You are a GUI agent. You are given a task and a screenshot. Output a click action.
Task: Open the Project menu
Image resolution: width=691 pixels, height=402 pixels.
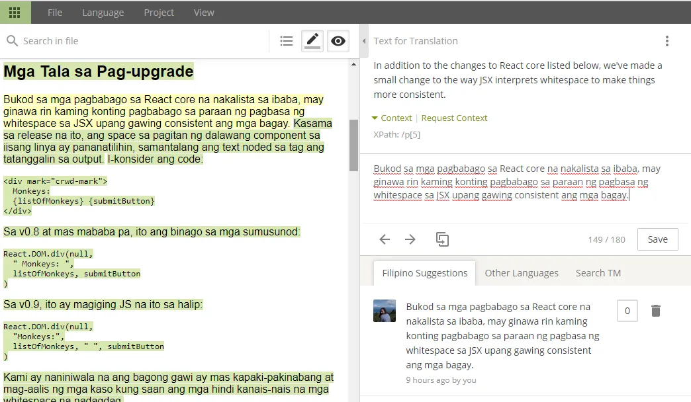coord(159,13)
